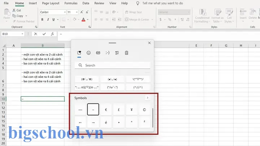Switch to the Data tab
This screenshot has height=146, width=260.
tap(86, 3)
